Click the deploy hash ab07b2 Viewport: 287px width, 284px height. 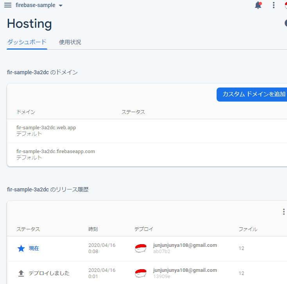tap(162, 252)
